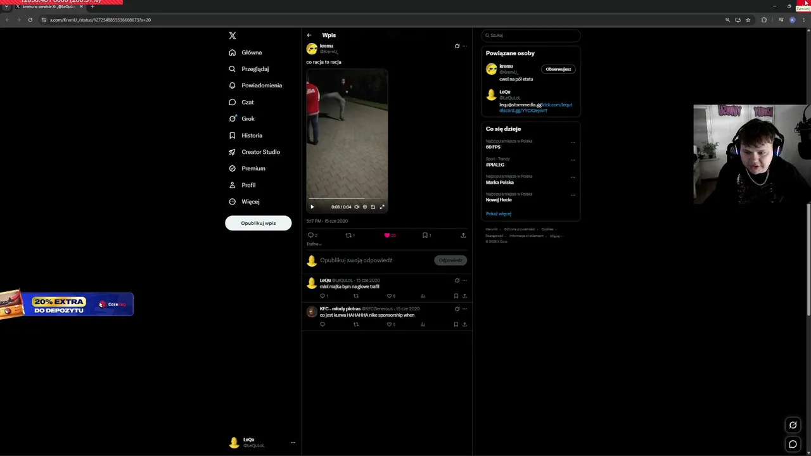
Task: Open more options on LeQu's reply
Action: (x=464, y=281)
